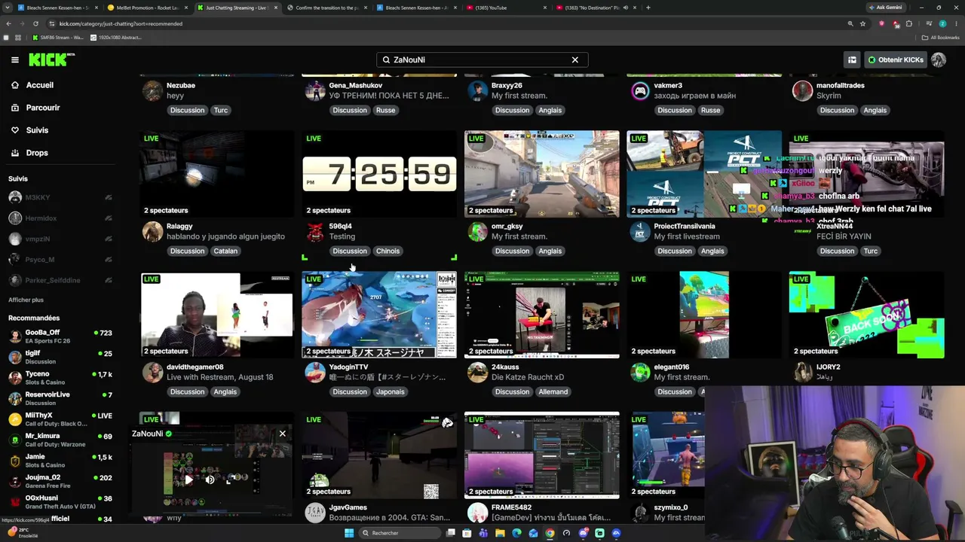Open followed channel Hermidox
The image size is (965, 542).
point(60,218)
